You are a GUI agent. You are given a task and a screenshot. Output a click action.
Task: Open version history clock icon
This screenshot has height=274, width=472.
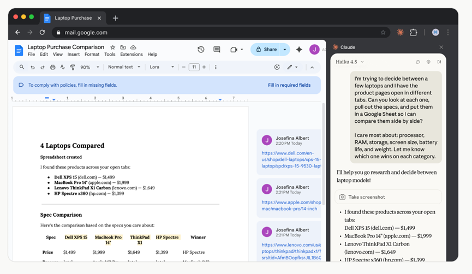[x=201, y=49]
